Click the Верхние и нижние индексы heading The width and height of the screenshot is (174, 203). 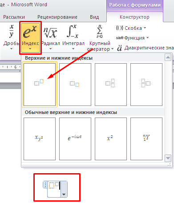(x=59, y=58)
